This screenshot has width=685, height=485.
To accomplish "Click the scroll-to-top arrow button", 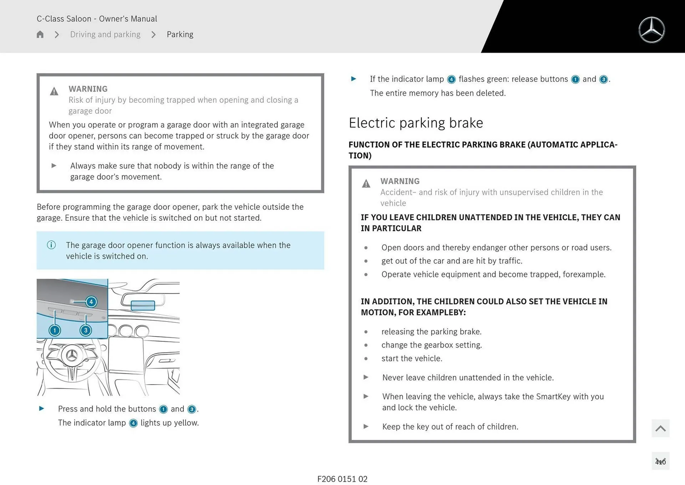I will click(660, 428).
